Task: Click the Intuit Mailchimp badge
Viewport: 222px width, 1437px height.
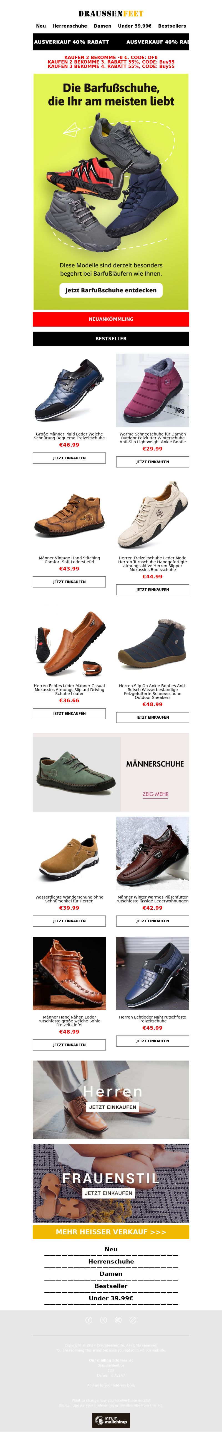Action: click(111, 1420)
